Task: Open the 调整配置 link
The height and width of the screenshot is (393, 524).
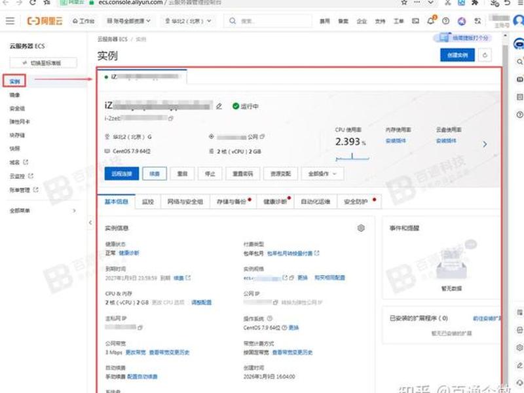Action: point(201,303)
